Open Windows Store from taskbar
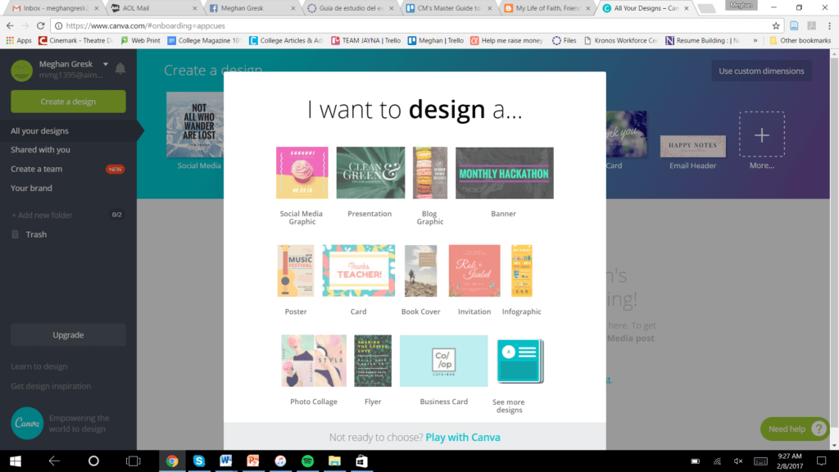Image resolution: width=839 pixels, height=472 pixels. click(361, 461)
